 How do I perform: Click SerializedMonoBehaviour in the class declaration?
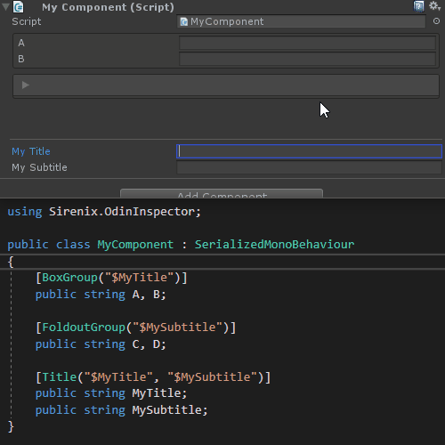274,245
